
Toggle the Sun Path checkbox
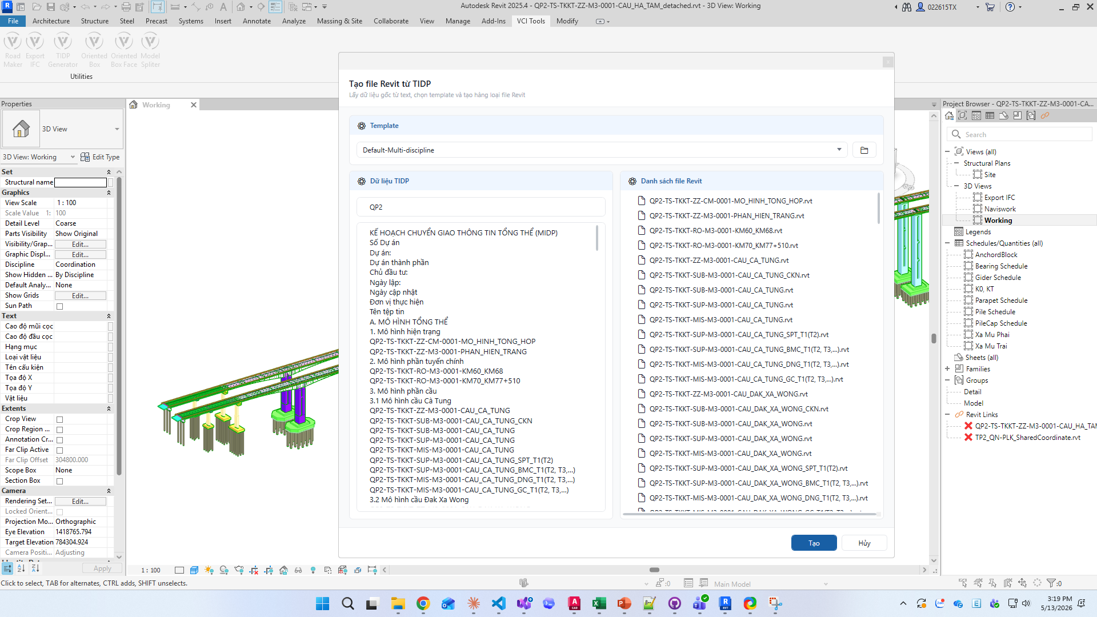click(x=59, y=306)
